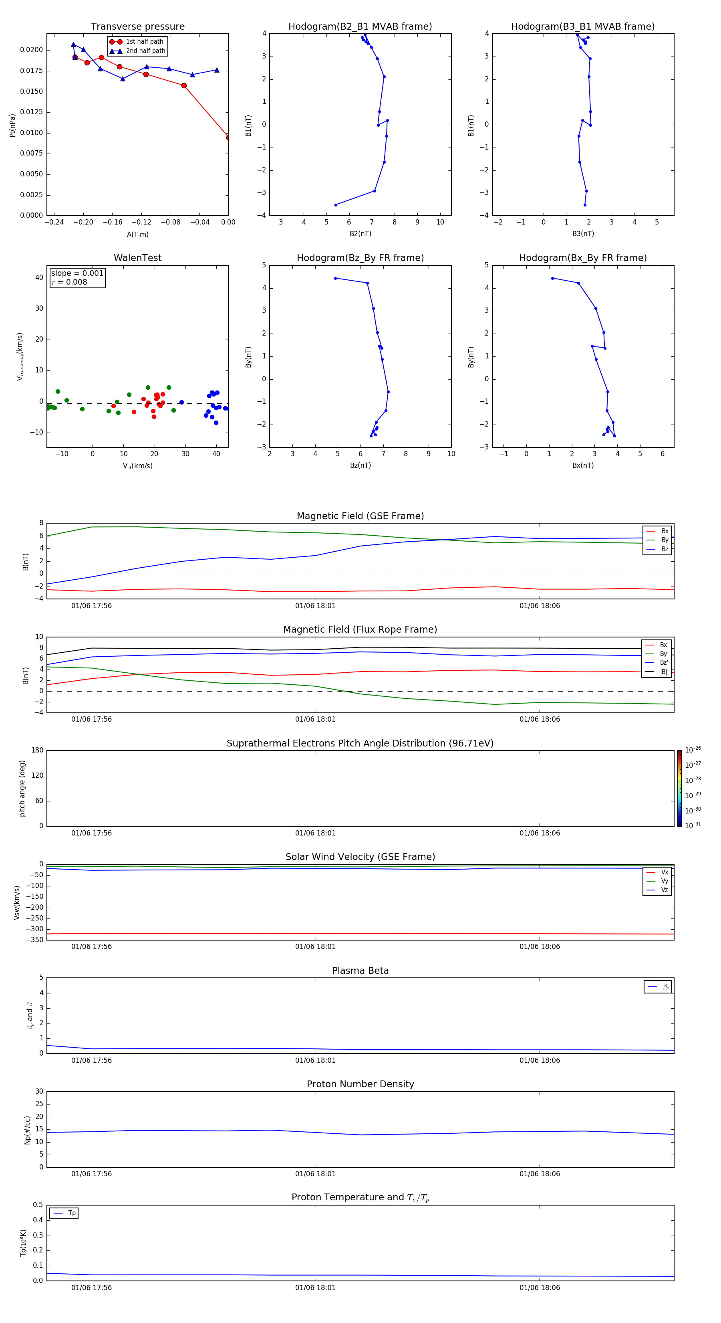Image resolution: width=721 pixels, height=1323 pixels.
Task: Click the Bx' legend entry in Flux Rope plot
Action: (657, 645)
